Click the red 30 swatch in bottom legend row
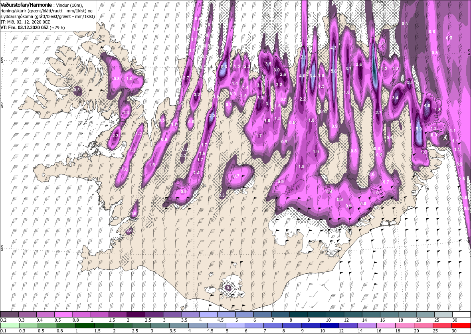 click(461, 326)
